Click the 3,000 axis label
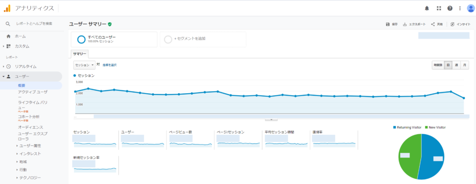 79,82
